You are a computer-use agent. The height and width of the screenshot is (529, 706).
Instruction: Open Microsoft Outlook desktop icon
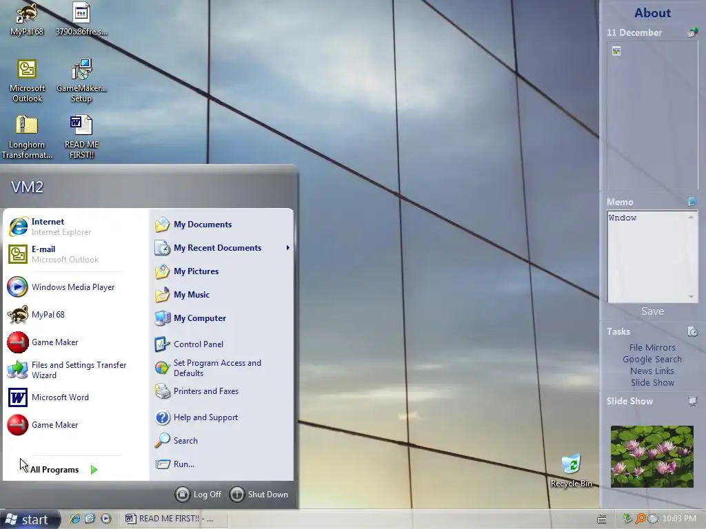click(x=27, y=81)
